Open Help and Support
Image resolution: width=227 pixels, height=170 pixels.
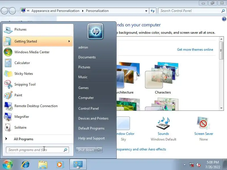coord(91,138)
